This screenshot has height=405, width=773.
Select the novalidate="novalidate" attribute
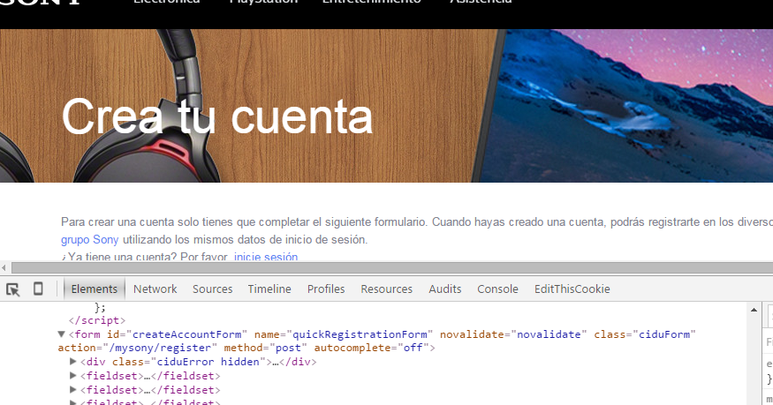click(513, 334)
